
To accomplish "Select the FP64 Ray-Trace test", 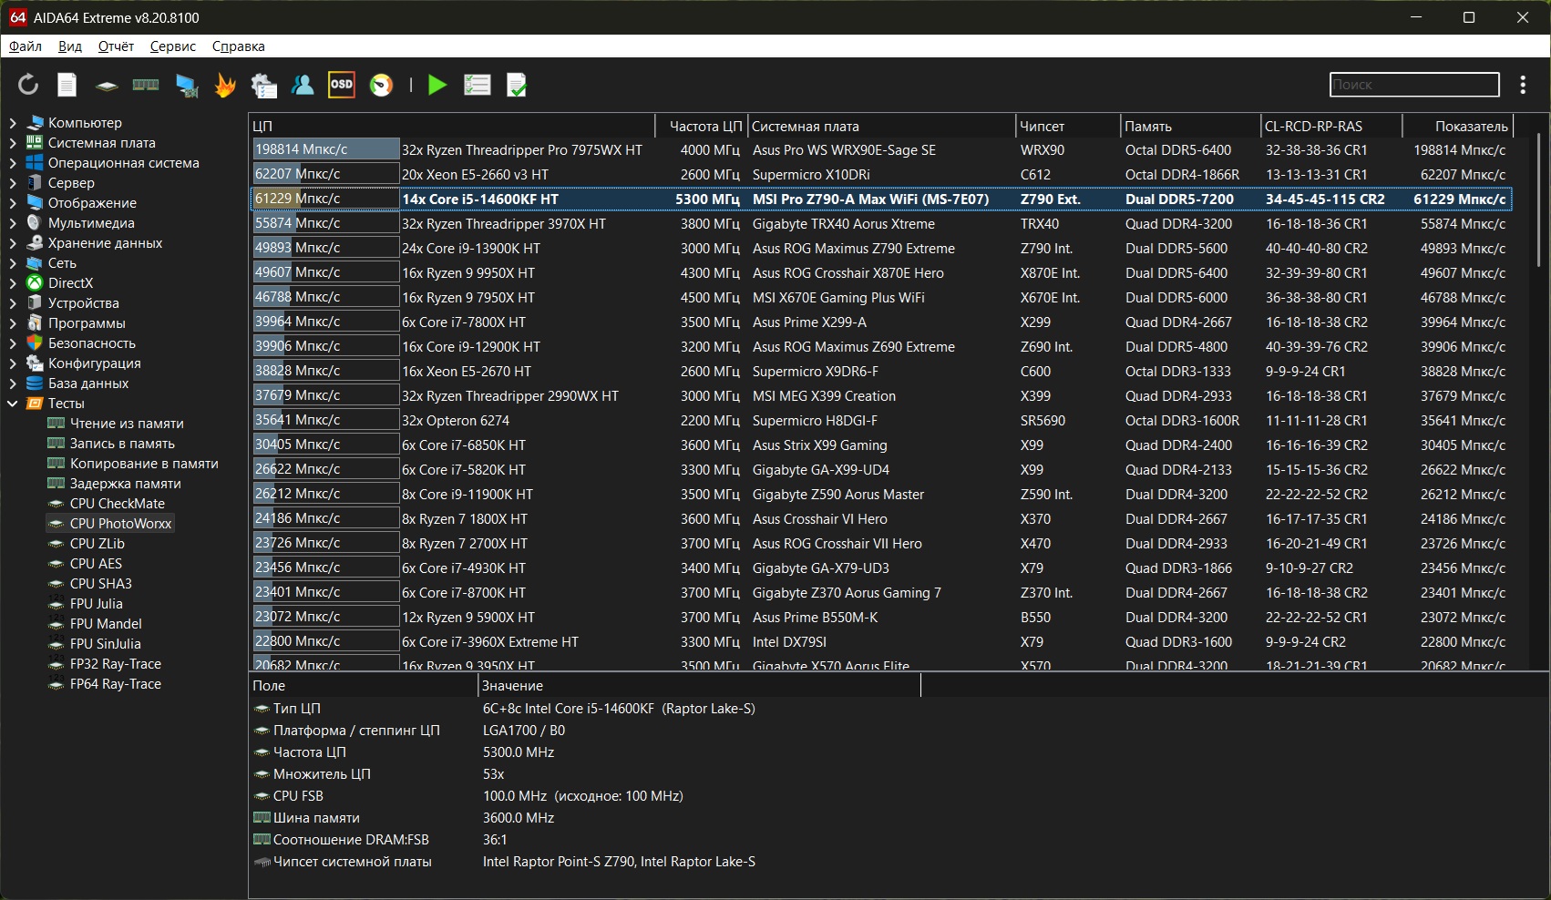I will coord(116,683).
